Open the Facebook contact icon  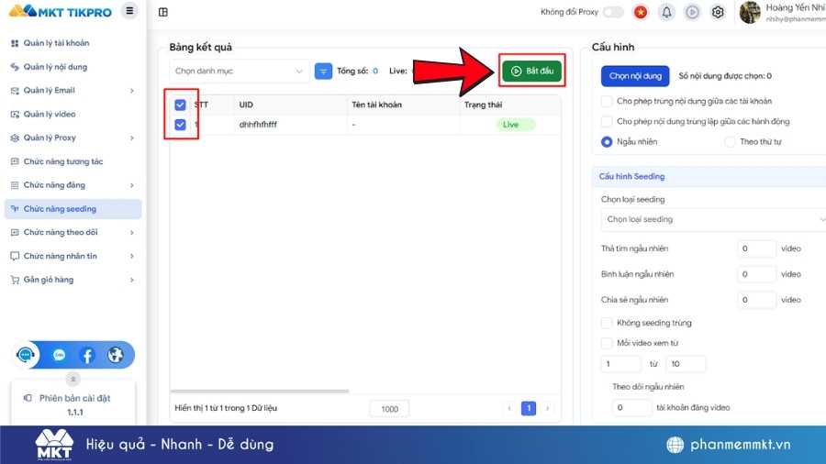tap(87, 355)
